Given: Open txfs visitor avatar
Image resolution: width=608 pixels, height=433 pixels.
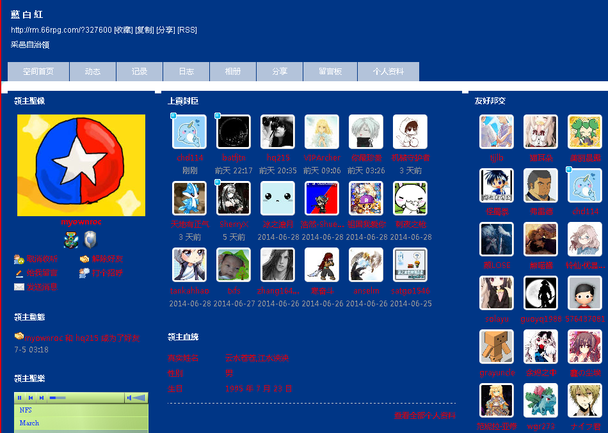Looking at the screenshot, I should (234, 265).
